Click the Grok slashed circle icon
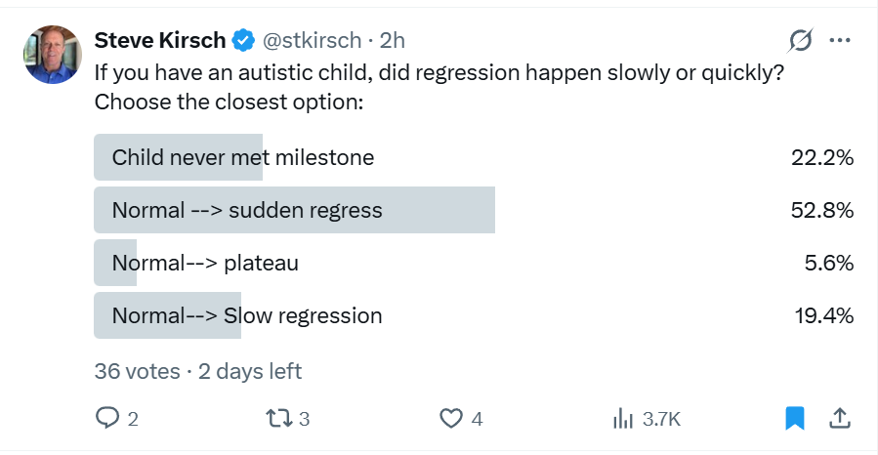878x455 pixels. click(800, 40)
